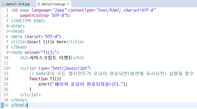Click the pageEncoding="UTF-8" attribute
This screenshot has width=197, height=109.
tap(43, 15)
